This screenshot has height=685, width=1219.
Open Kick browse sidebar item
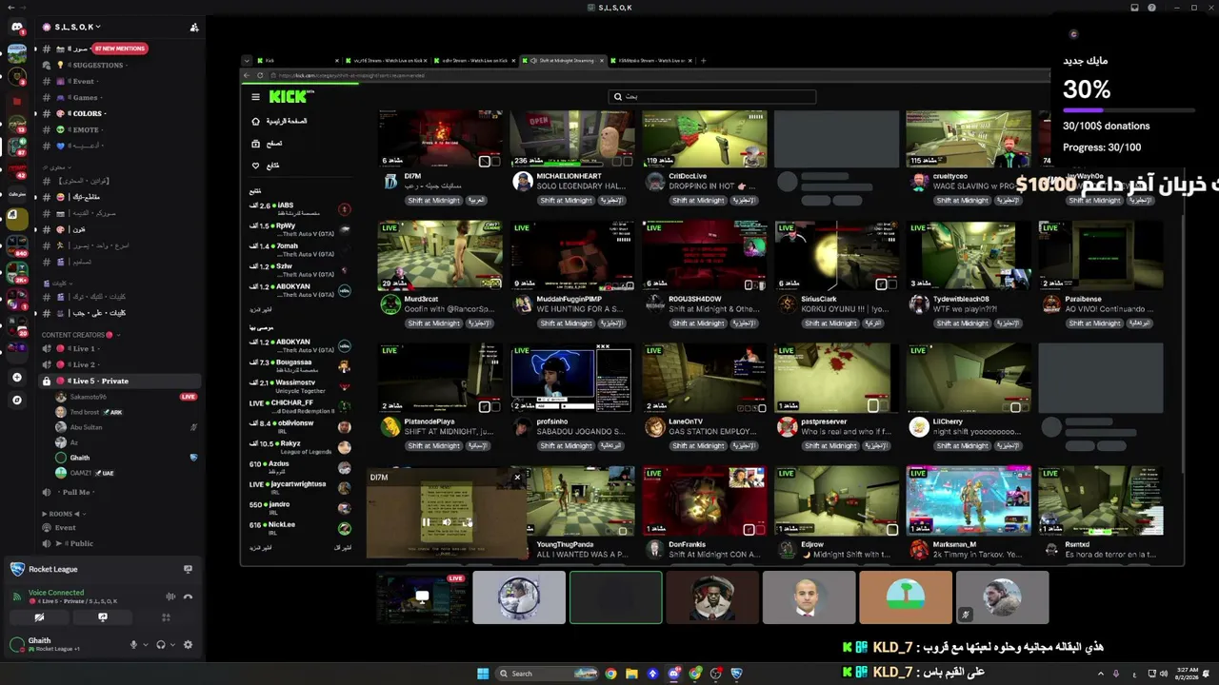coord(268,144)
